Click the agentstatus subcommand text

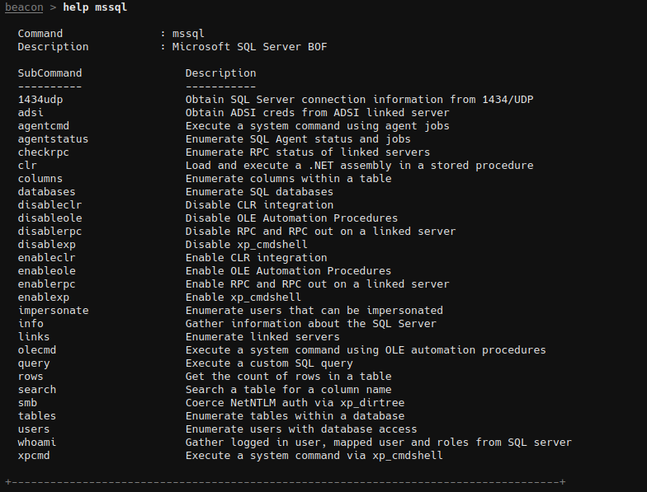(53, 139)
